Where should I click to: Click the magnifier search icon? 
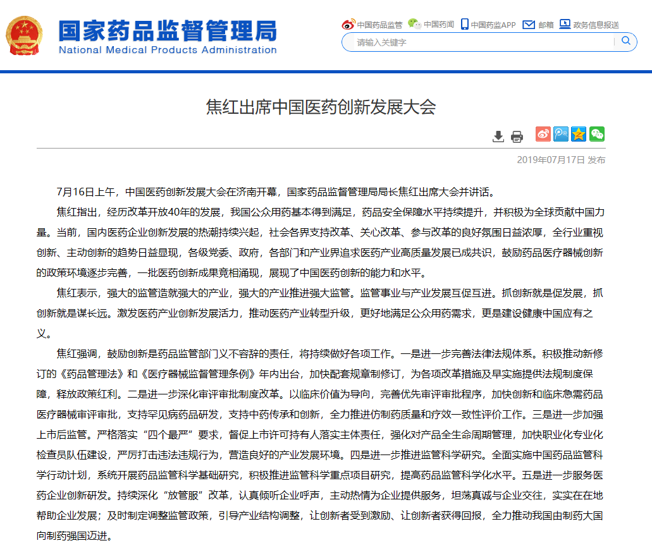click(625, 42)
